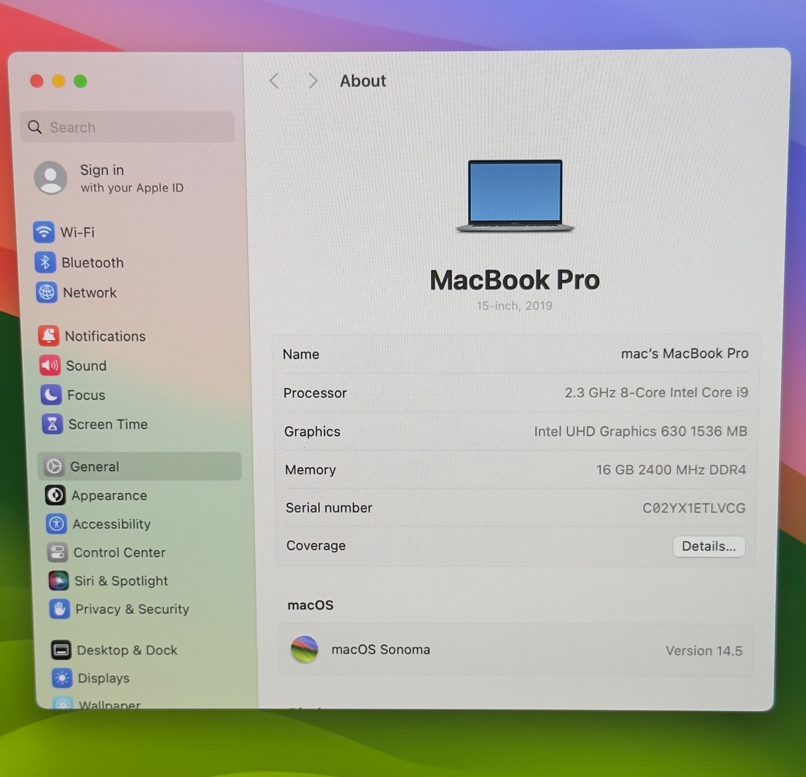Focus the Search field
Screen dimensions: 806x777
coord(127,127)
